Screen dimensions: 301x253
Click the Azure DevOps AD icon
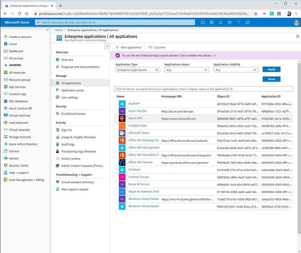[x=122, y=111]
